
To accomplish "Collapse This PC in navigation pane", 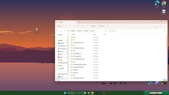I will point(57,77).
